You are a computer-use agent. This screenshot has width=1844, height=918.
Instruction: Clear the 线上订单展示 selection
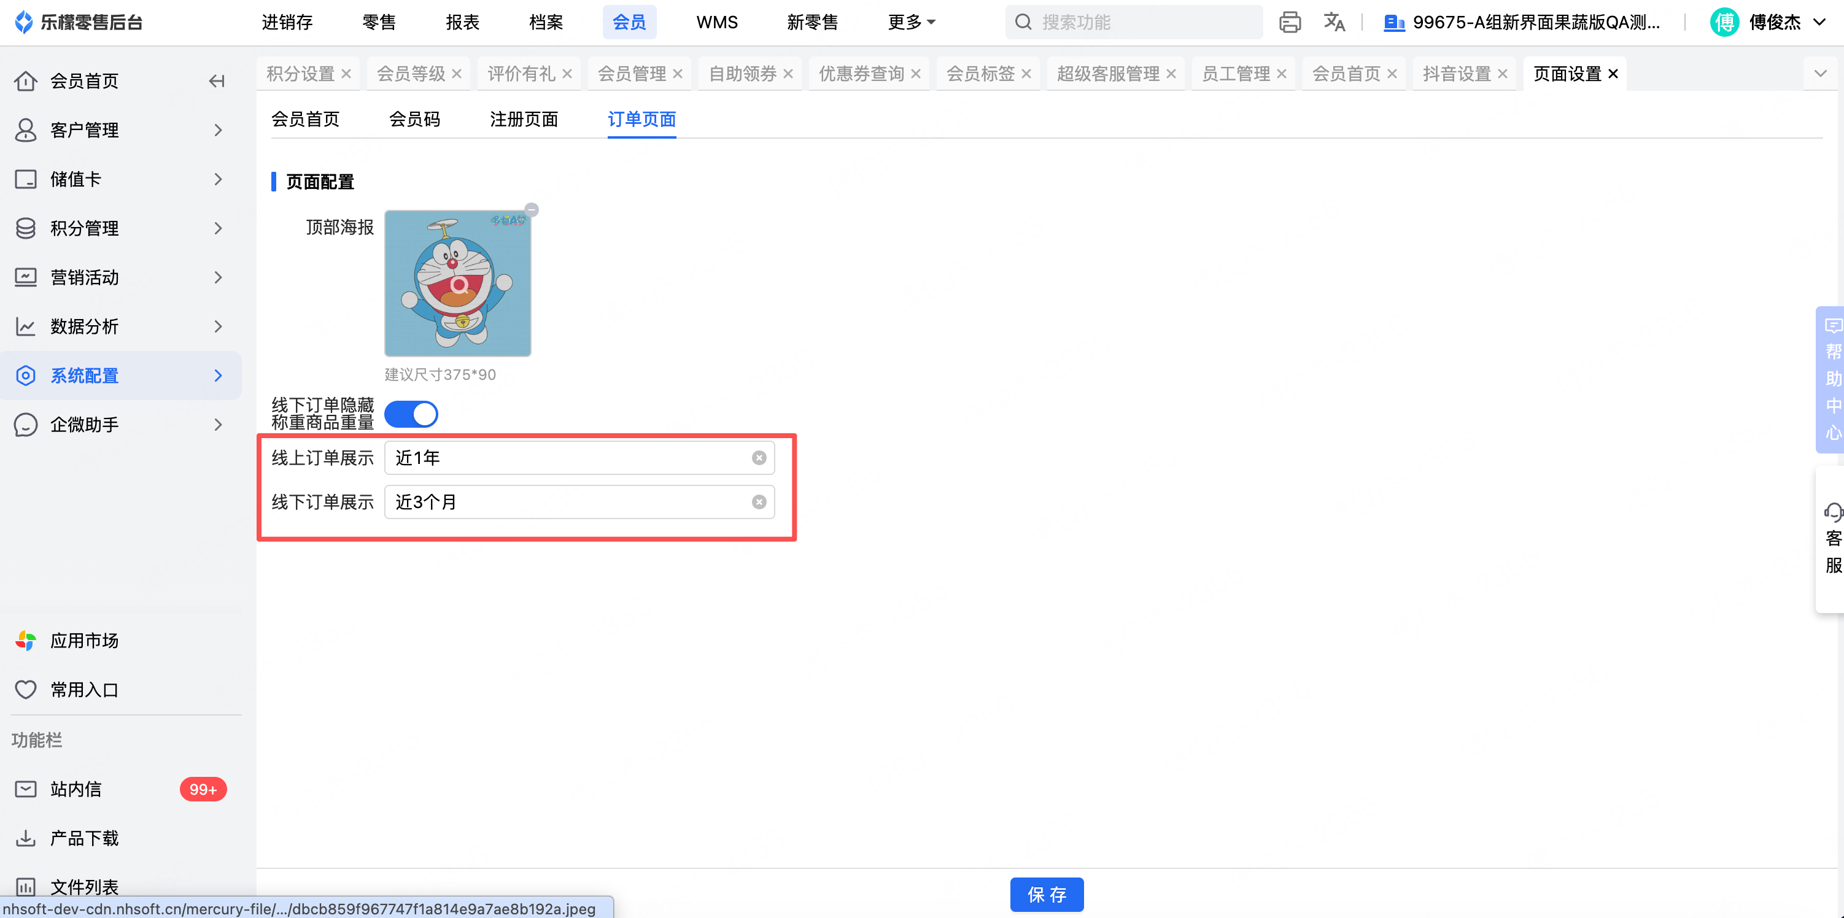(x=759, y=458)
